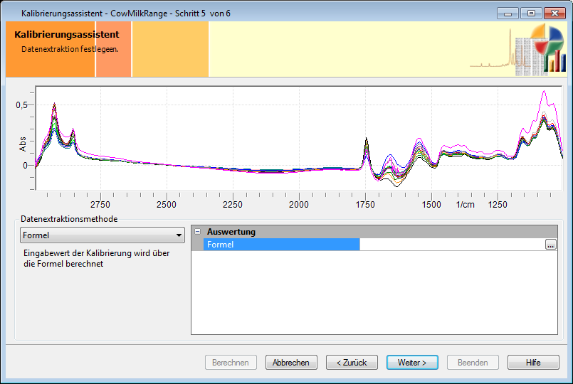573x384 pixels.
Task: Proceed with the Weiter > button
Action: tap(412, 363)
